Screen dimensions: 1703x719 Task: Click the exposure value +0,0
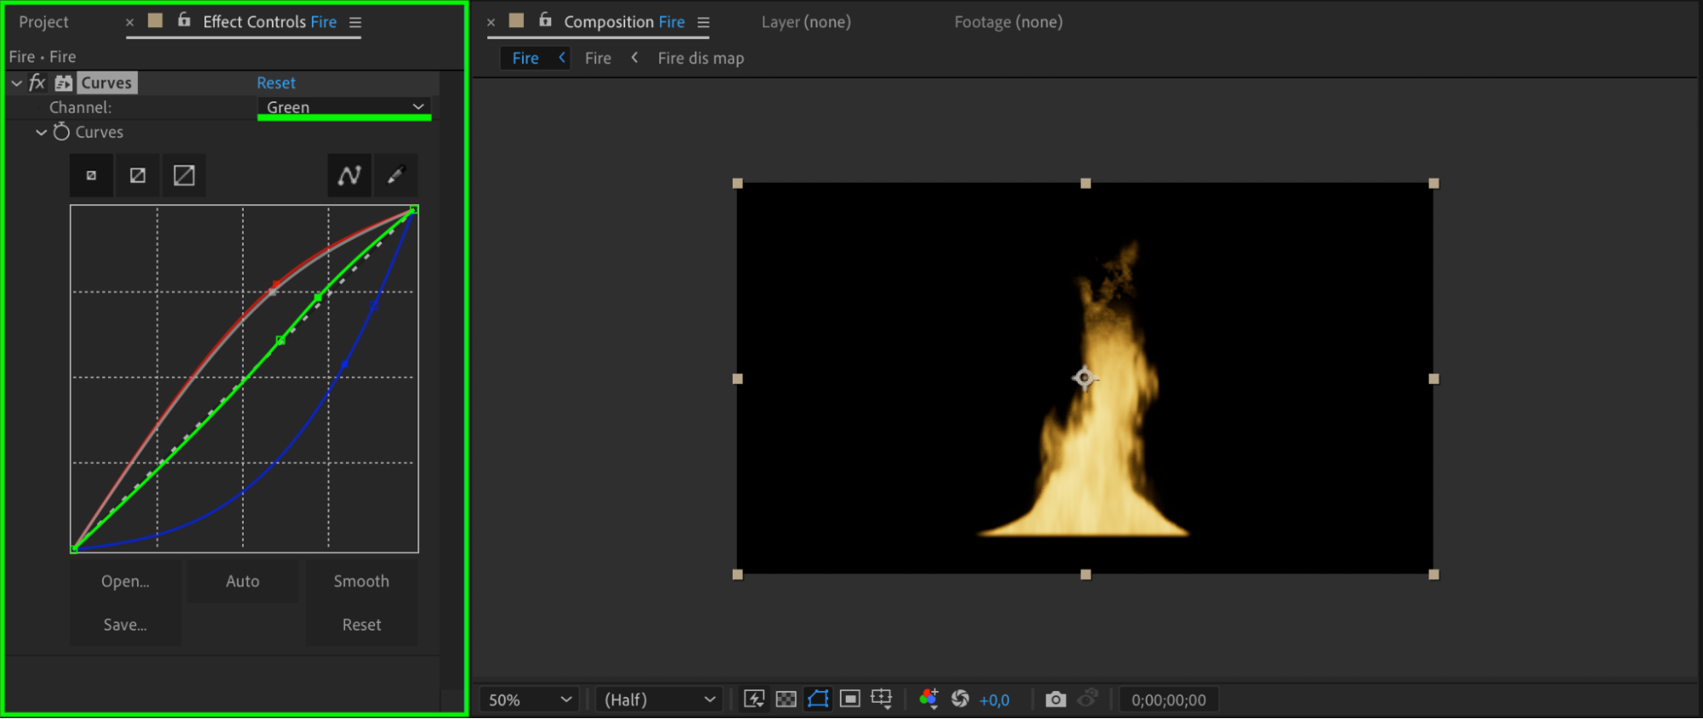[994, 700]
